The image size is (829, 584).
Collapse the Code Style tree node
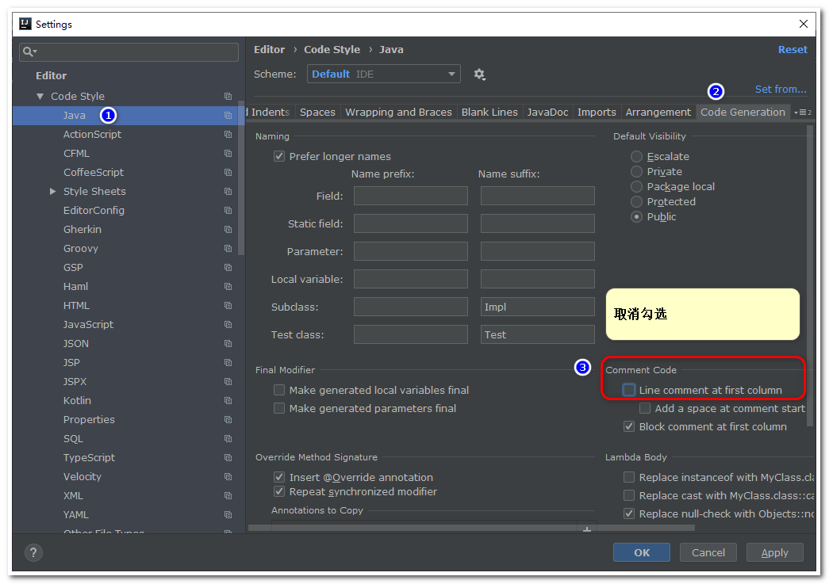40,96
